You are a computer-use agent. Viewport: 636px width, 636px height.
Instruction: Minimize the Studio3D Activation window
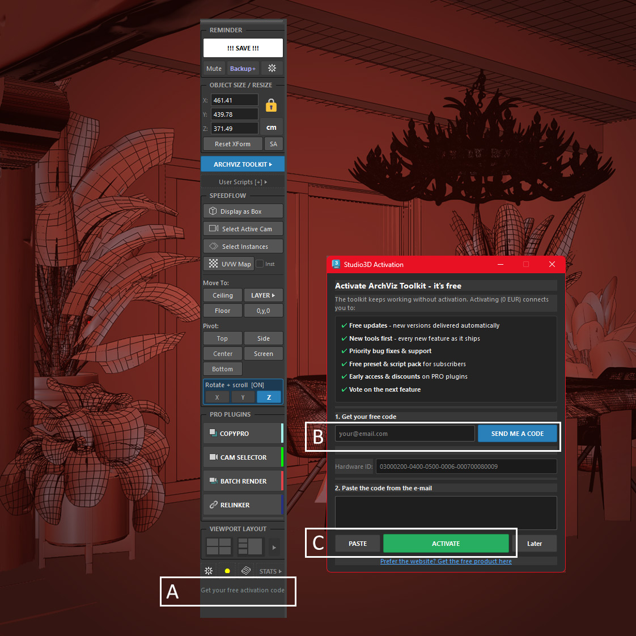tap(501, 265)
